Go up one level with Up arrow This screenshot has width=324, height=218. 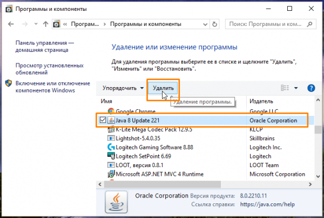tap(46, 24)
